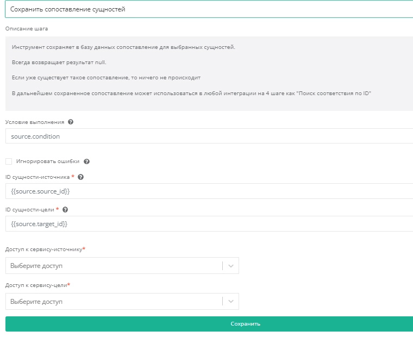Expand chevron of 'Доступ к сервису-цели' dropdown
Viewport: 413px width, 337px height.
click(230, 302)
